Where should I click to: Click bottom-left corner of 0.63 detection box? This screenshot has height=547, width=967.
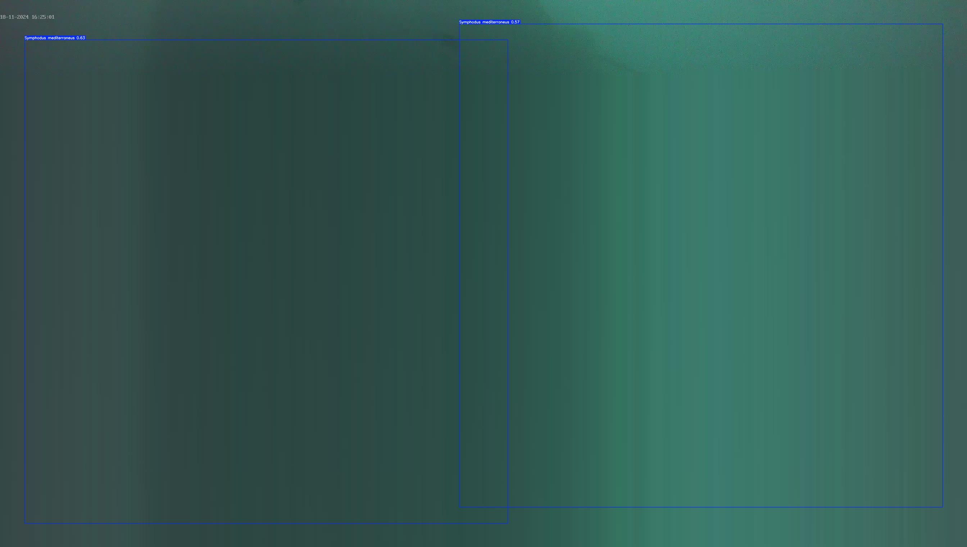click(25, 523)
